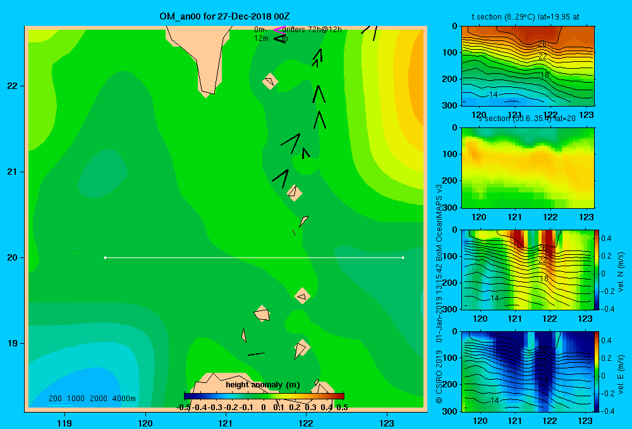Click the "12m" legend depth label
Screen dimensions: 632x429
[261, 38]
